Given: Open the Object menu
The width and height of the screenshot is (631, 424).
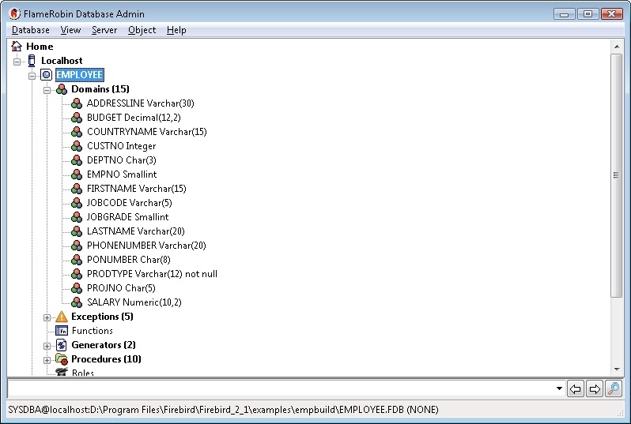Looking at the screenshot, I should (142, 30).
